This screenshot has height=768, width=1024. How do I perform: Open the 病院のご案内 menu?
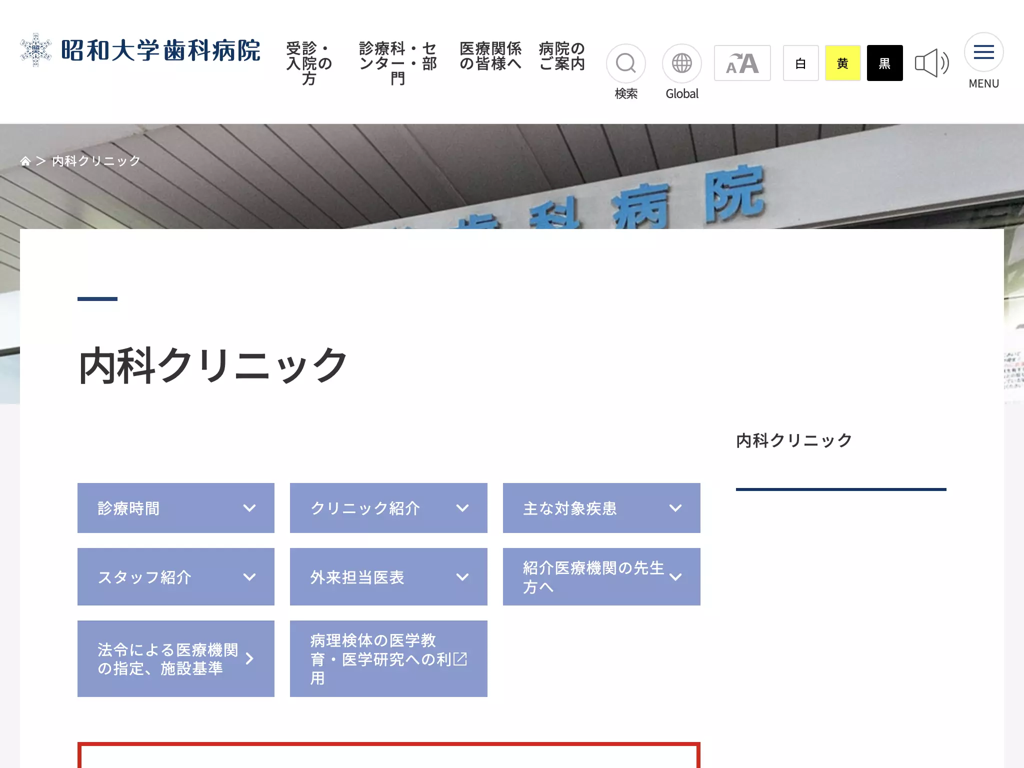pos(562,56)
